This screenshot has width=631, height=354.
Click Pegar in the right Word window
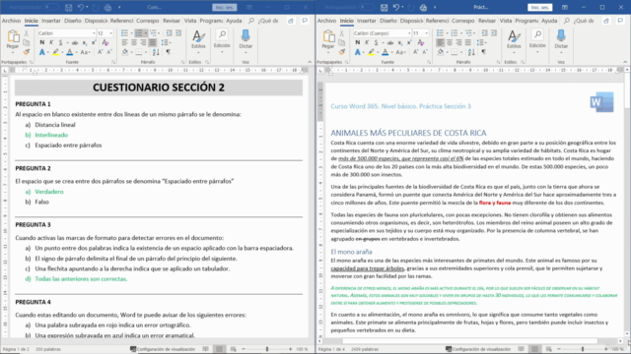point(328,41)
